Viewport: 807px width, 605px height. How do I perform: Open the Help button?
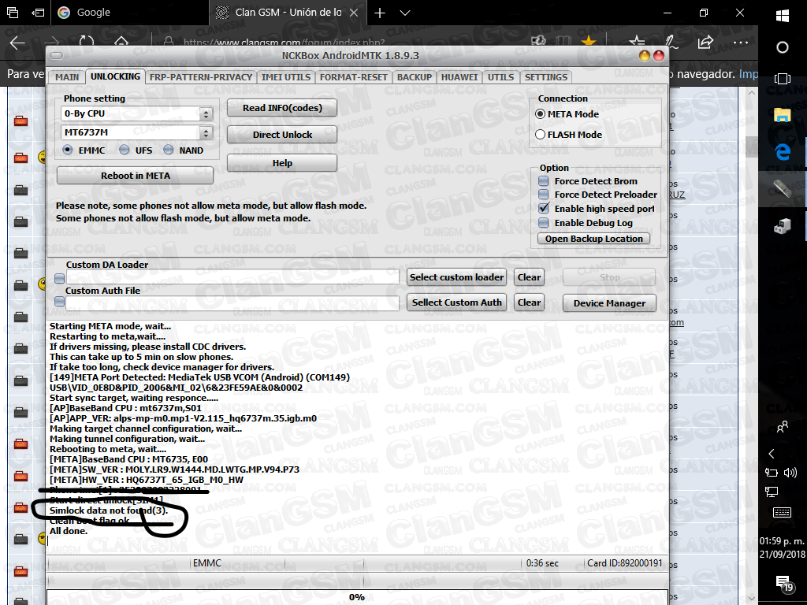point(282,163)
